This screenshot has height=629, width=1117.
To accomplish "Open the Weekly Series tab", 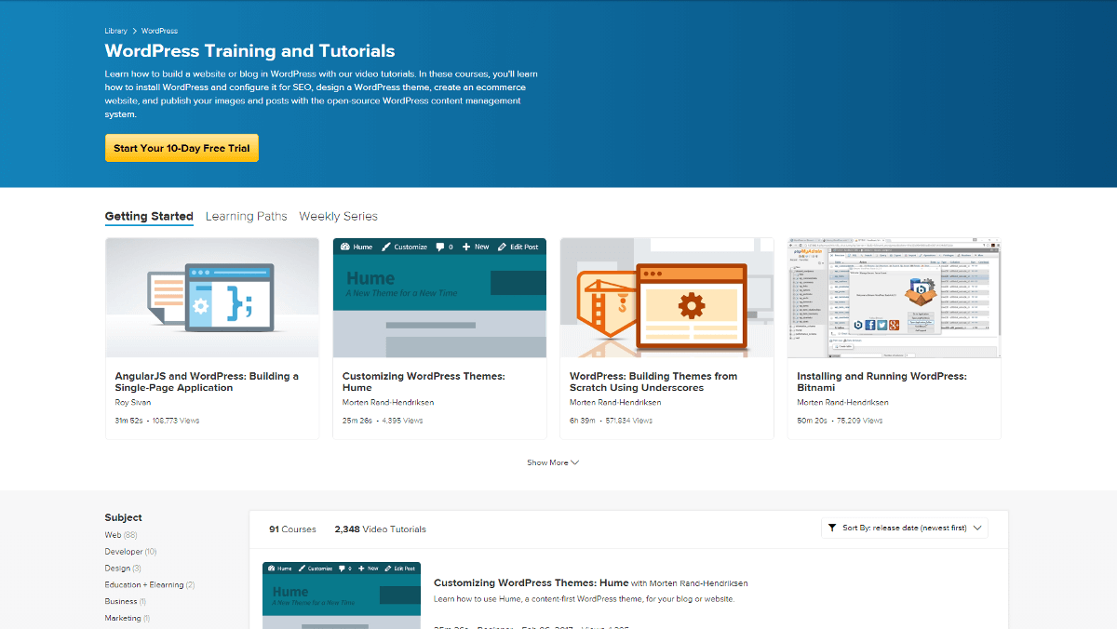I will (x=338, y=216).
